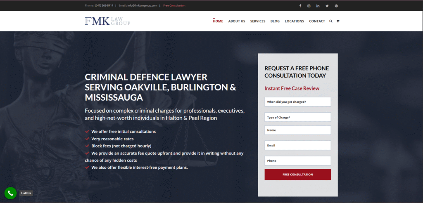
Task: Open the Facebook social icon
Action: click(300, 6)
